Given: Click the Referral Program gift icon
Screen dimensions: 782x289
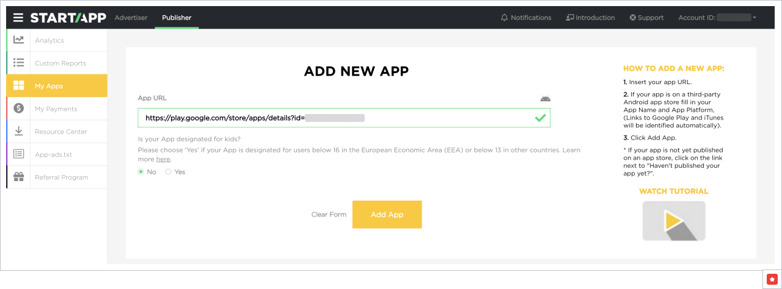Looking at the screenshot, I should (19, 177).
